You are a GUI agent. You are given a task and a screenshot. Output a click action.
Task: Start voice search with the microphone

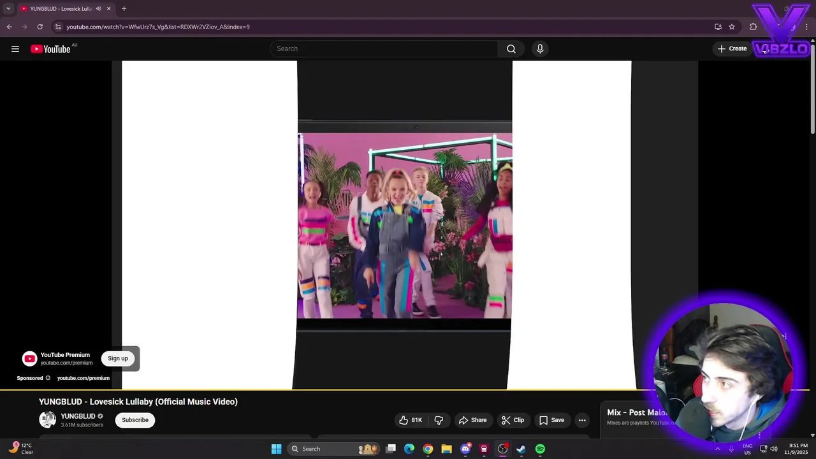540,49
